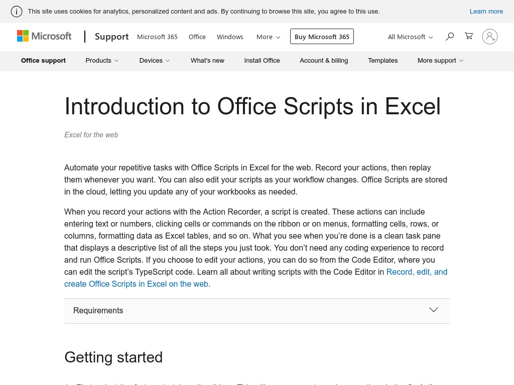Click the Buy Microsoft 365 button
The width and height of the screenshot is (514, 385).
(x=322, y=37)
